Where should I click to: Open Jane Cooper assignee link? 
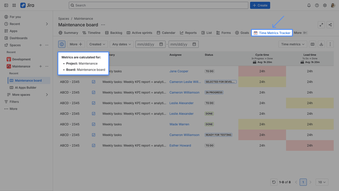point(179,71)
